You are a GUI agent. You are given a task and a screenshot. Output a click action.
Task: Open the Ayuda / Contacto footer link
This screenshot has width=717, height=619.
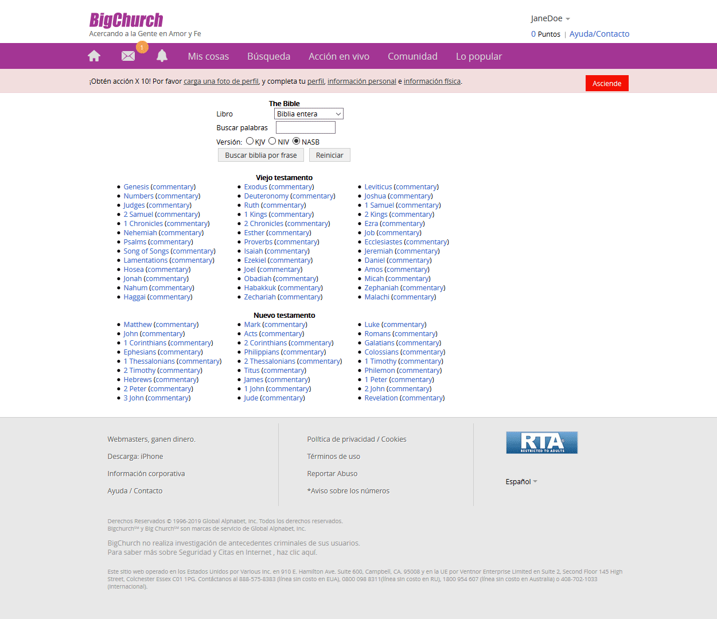coord(135,491)
